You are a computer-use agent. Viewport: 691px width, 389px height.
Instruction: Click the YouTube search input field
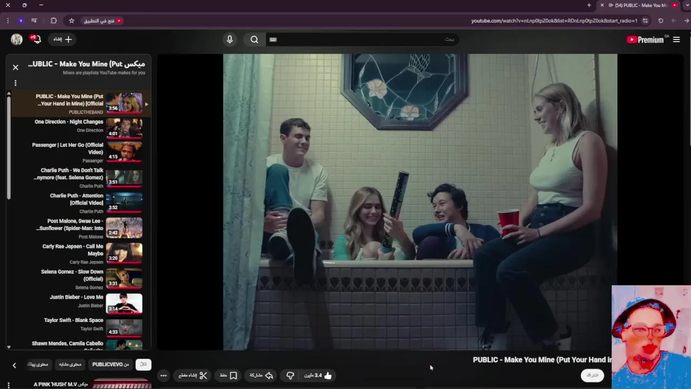coord(362,39)
